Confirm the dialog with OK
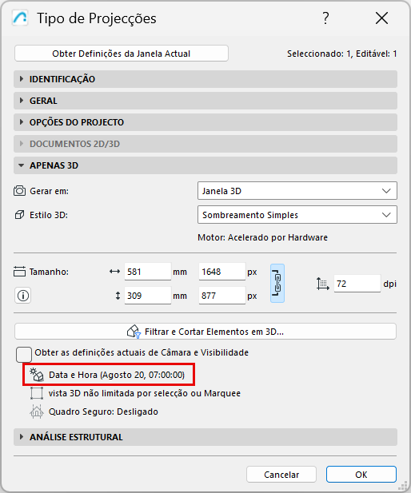This screenshot has width=411, height=493. pyautogui.click(x=361, y=475)
